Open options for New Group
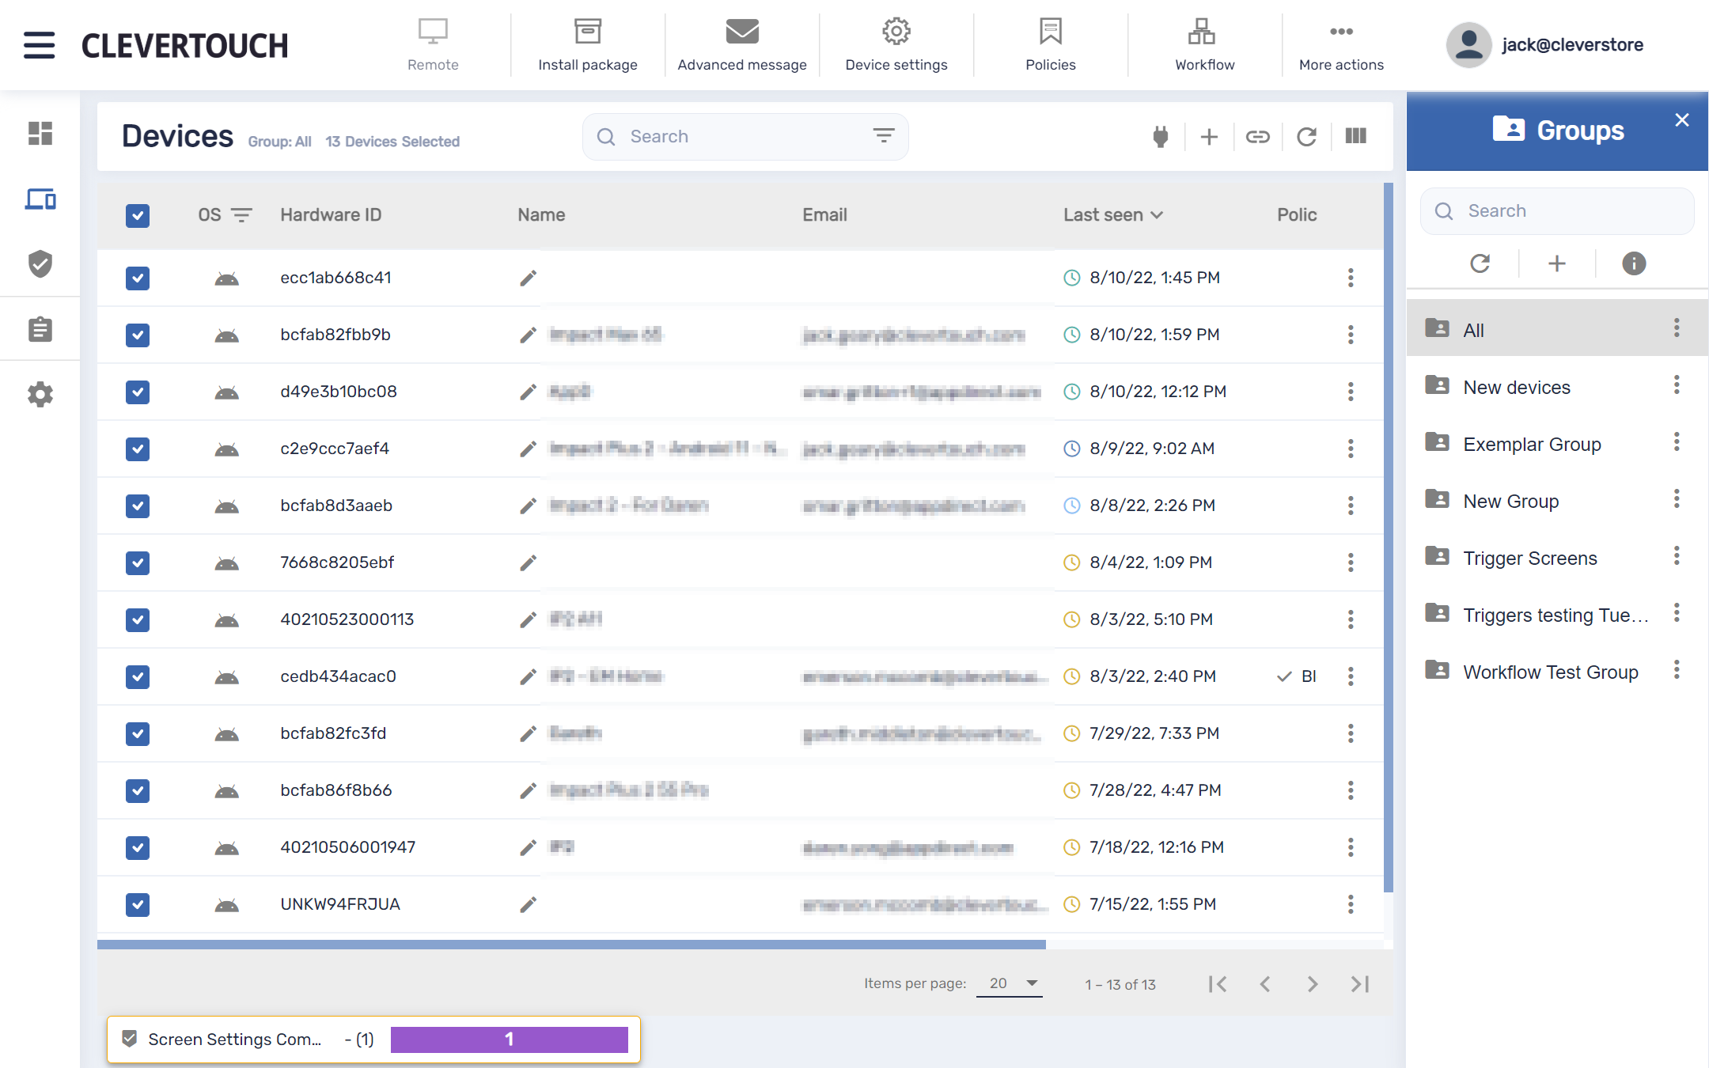The image size is (1709, 1068). [1677, 499]
